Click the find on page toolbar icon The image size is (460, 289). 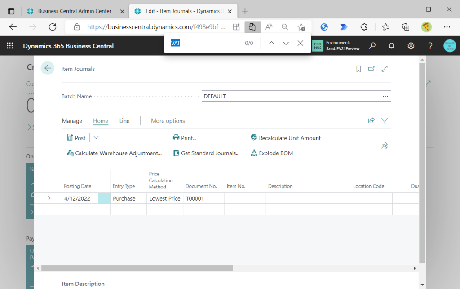pyautogui.click(x=252, y=27)
